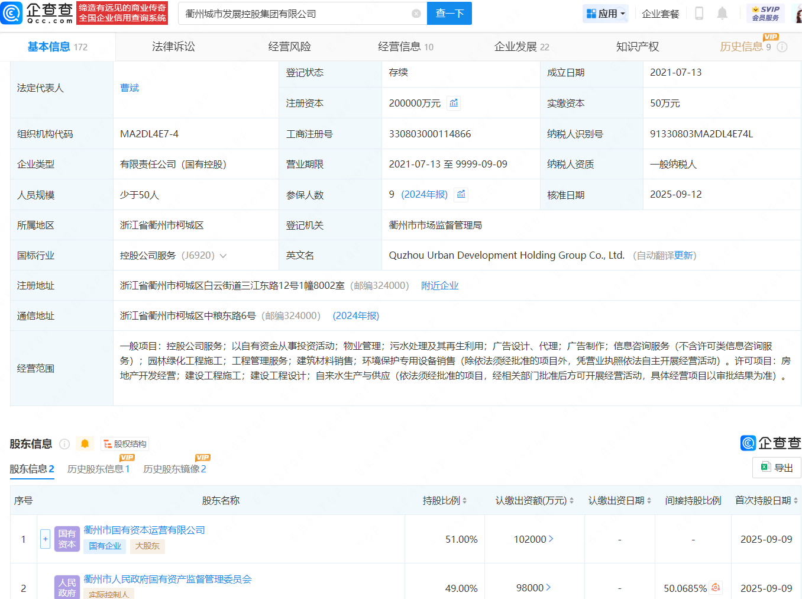Open legal representative 曹斌 link
The height and width of the screenshot is (599, 802).
click(x=130, y=88)
